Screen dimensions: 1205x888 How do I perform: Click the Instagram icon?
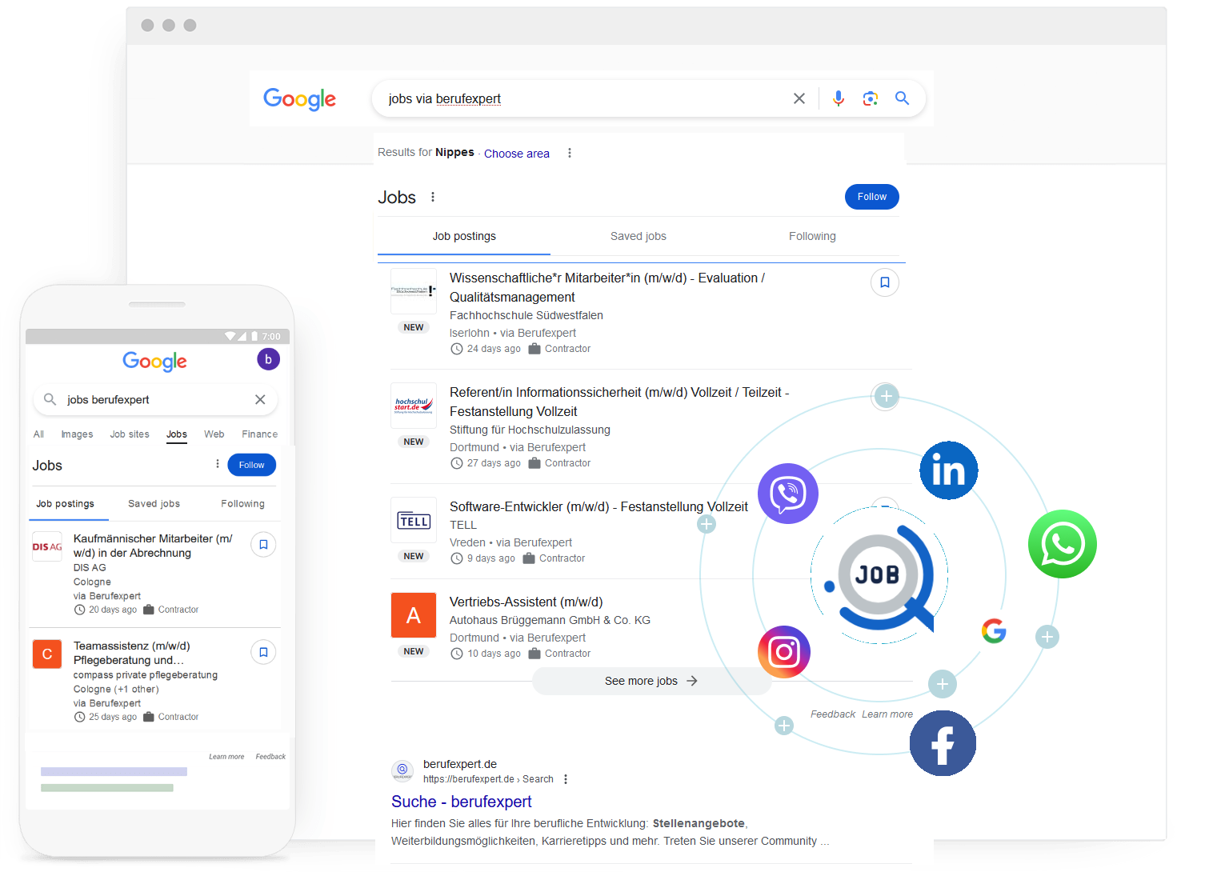point(784,652)
